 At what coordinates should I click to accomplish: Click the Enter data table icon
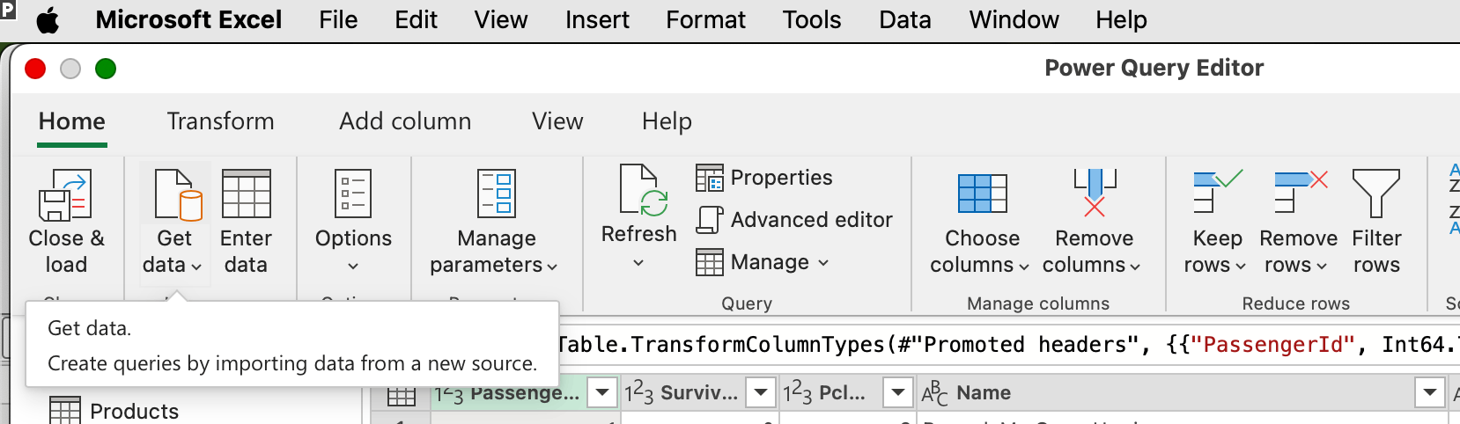tap(246, 194)
